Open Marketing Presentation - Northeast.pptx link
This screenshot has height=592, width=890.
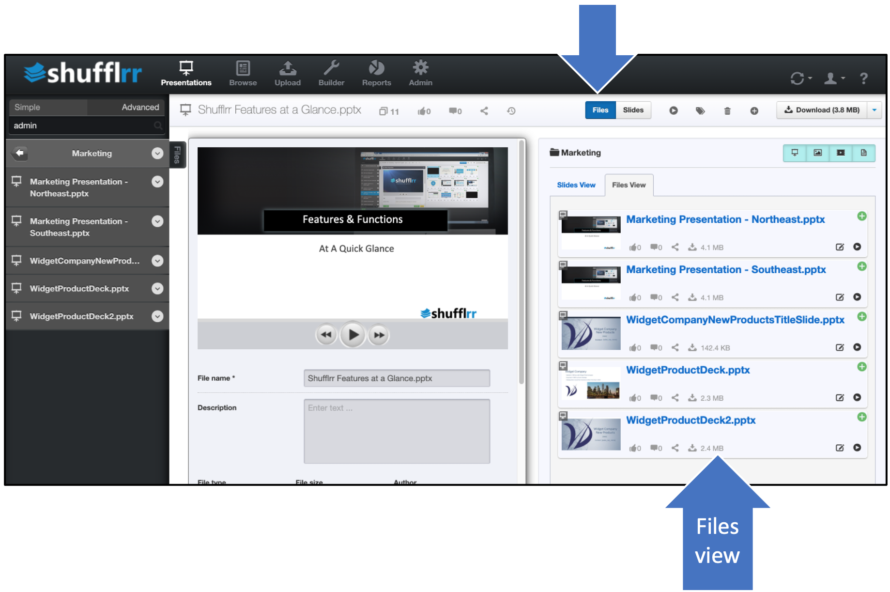tap(725, 219)
